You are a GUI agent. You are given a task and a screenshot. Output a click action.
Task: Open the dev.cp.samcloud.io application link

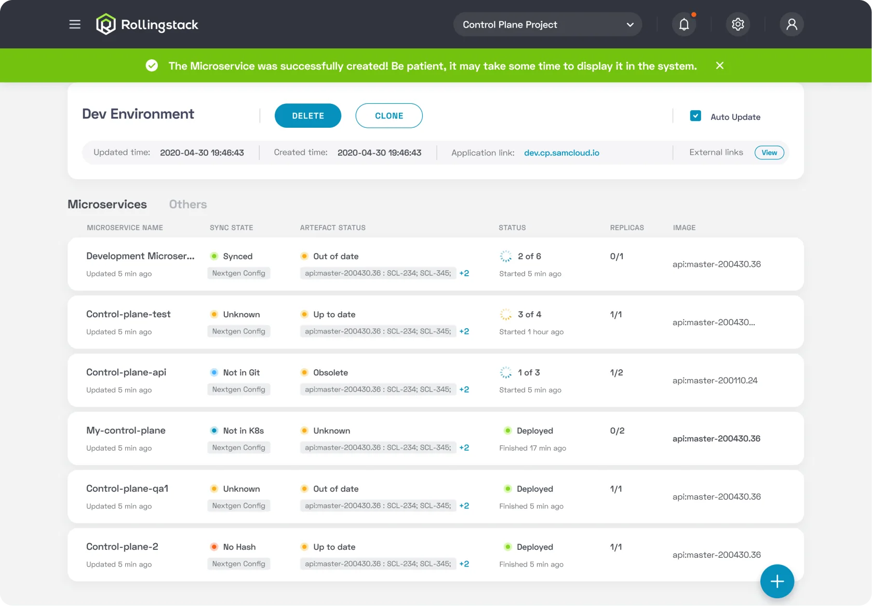click(561, 153)
